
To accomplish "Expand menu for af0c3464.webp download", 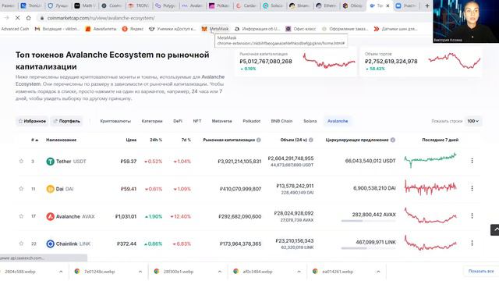I will [299, 272].
